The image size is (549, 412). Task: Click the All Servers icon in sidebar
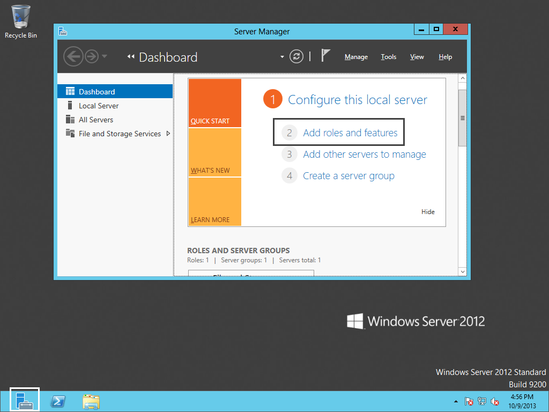(x=70, y=120)
